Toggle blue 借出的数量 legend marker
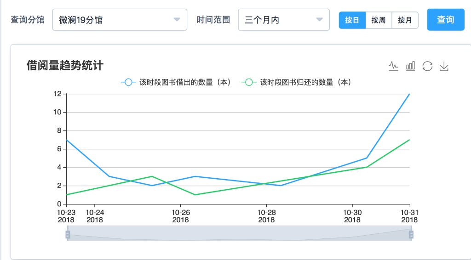This screenshot has height=260, width=471. (128, 82)
